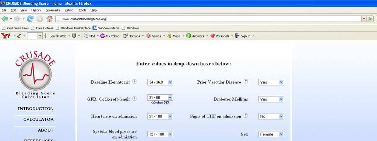Click the colored shield icon in Yahoo toolbar
The width and height of the screenshot is (377, 141).
click(x=74, y=36)
